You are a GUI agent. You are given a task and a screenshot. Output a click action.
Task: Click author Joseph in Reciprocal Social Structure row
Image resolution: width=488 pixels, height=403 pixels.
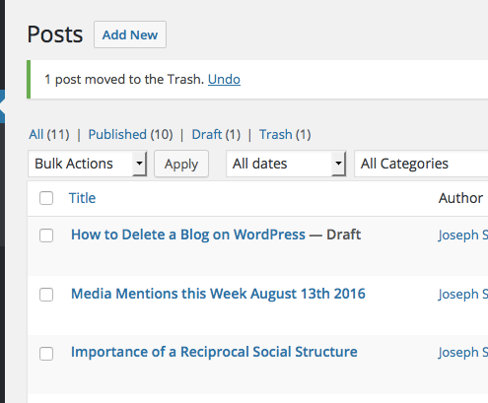pos(462,353)
